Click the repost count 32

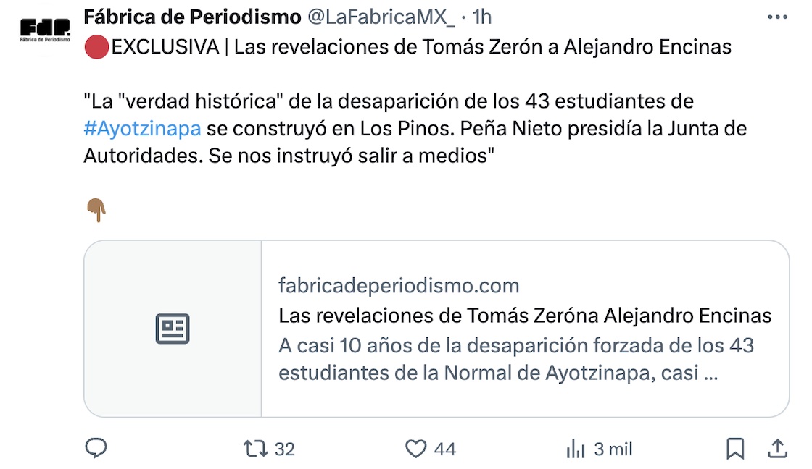tap(285, 449)
